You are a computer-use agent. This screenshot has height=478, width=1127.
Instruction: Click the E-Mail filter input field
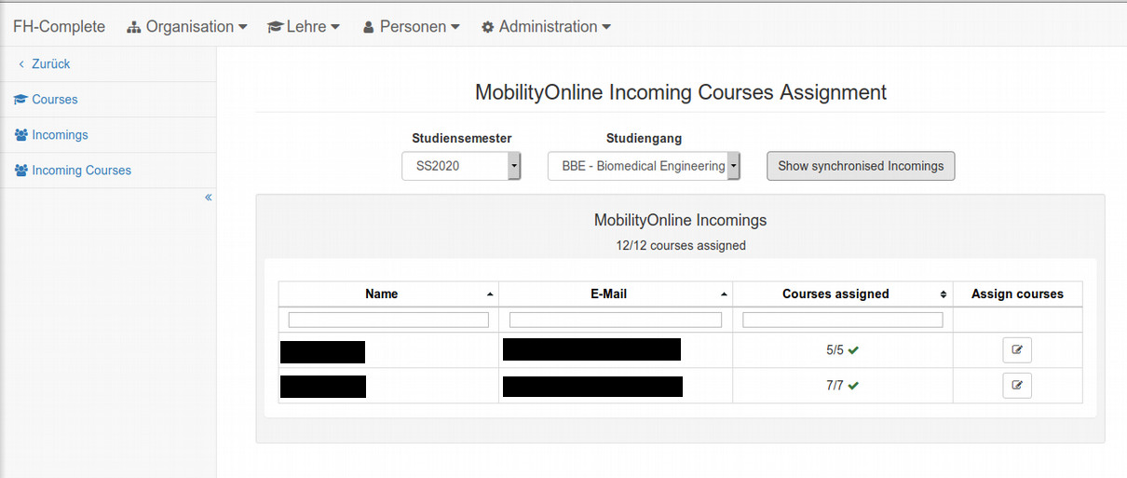pos(615,320)
